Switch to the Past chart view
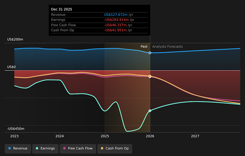This screenshot has height=156, width=245. point(144,47)
